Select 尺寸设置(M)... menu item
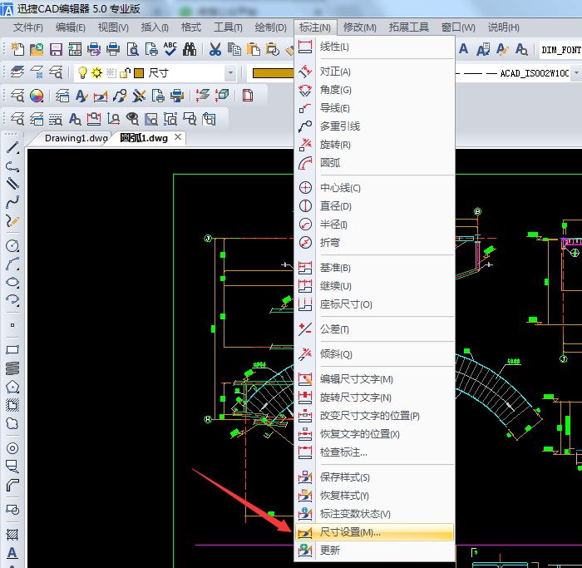This screenshot has height=568, width=582. (374, 532)
